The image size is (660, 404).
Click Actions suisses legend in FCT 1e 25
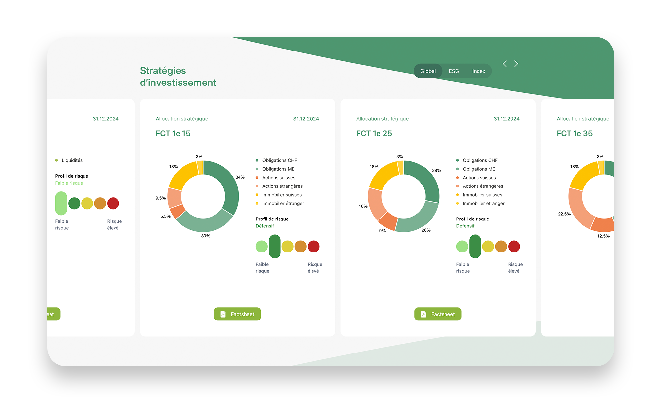pos(476,178)
